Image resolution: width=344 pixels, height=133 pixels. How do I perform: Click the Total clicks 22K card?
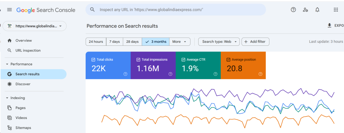(x=108, y=65)
